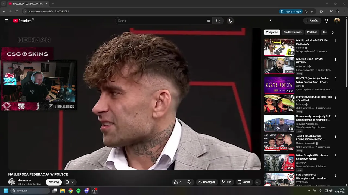The height and width of the screenshot is (195, 348).
Task: Open YouTube notifications bell
Action: tap(326, 21)
